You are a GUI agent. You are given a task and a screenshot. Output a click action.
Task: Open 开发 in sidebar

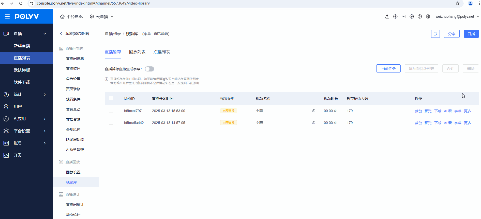pyautogui.click(x=26, y=155)
